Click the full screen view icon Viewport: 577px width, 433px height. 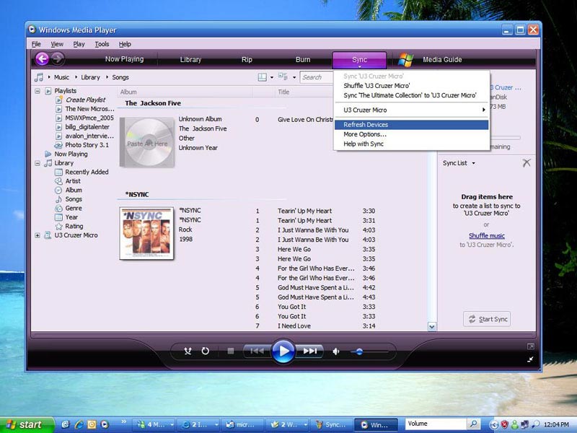pos(530,346)
